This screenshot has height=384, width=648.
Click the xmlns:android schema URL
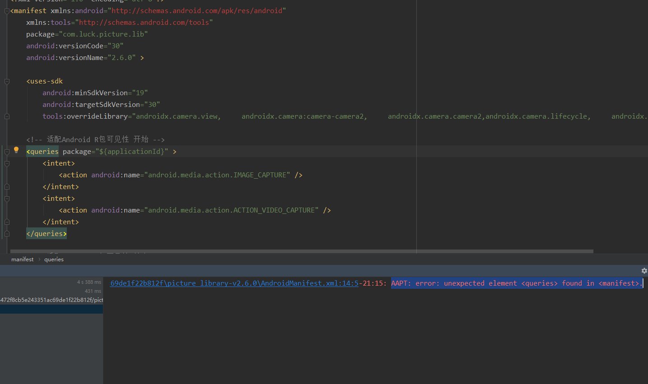(197, 11)
